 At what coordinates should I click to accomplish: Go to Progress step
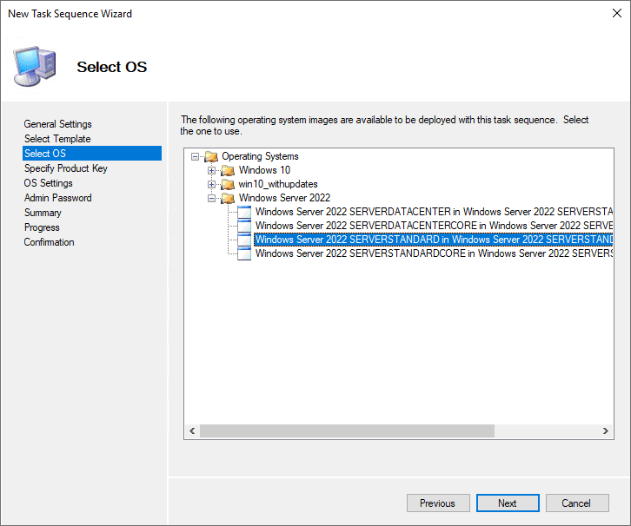(x=42, y=227)
